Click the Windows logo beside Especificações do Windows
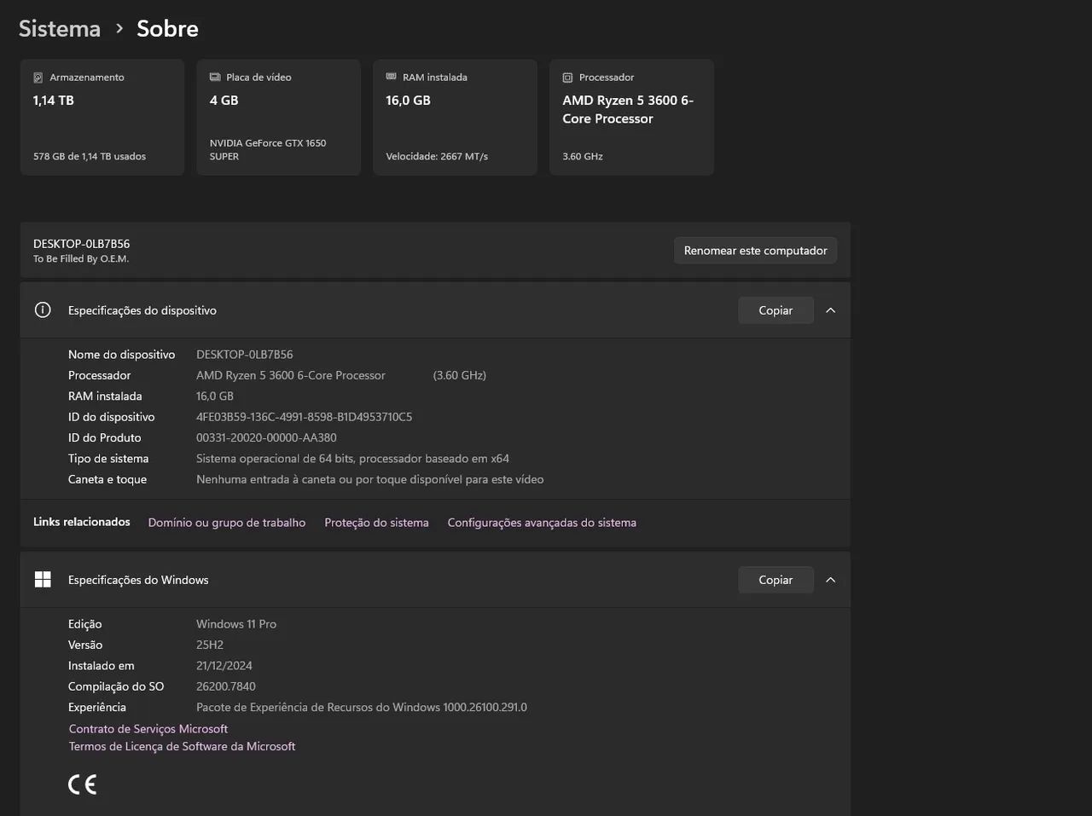This screenshot has height=816, width=1092. pyautogui.click(x=43, y=580)
